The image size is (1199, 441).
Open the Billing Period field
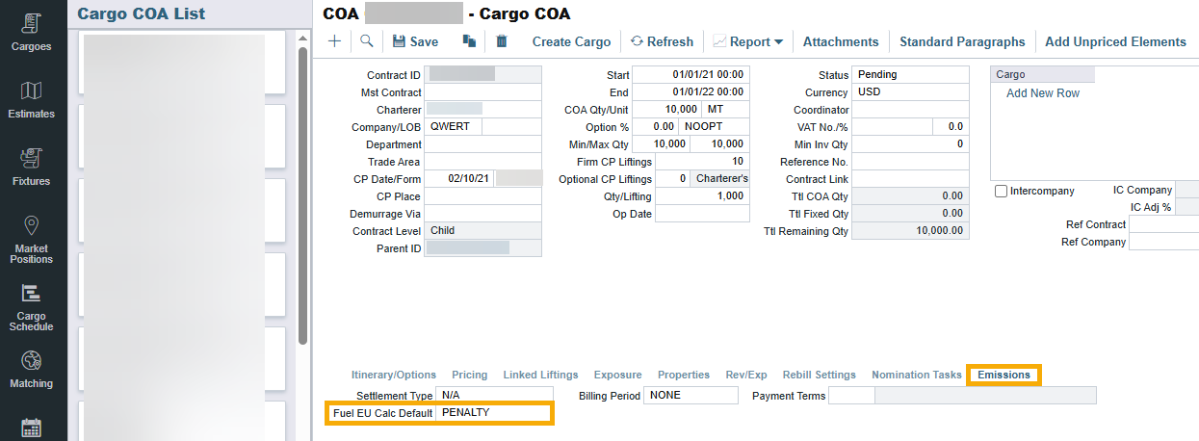(x=691, y=396)
